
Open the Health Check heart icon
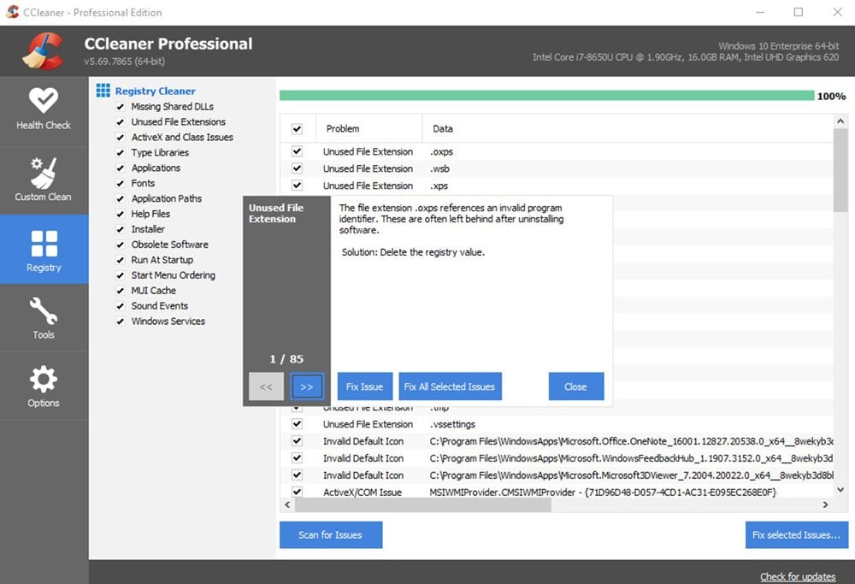(44, 100)
